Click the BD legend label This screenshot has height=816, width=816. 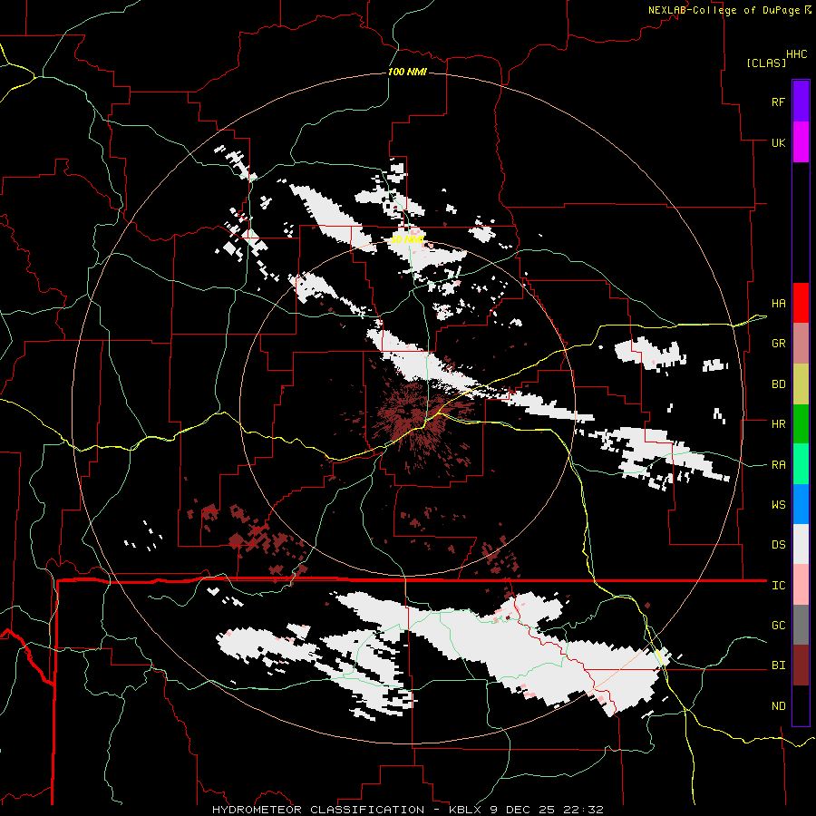[x=779, y=384]
